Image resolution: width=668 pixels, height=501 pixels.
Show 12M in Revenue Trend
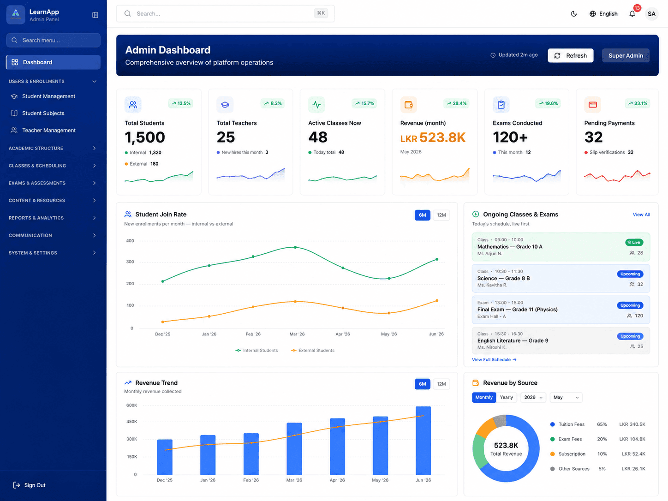441,384
